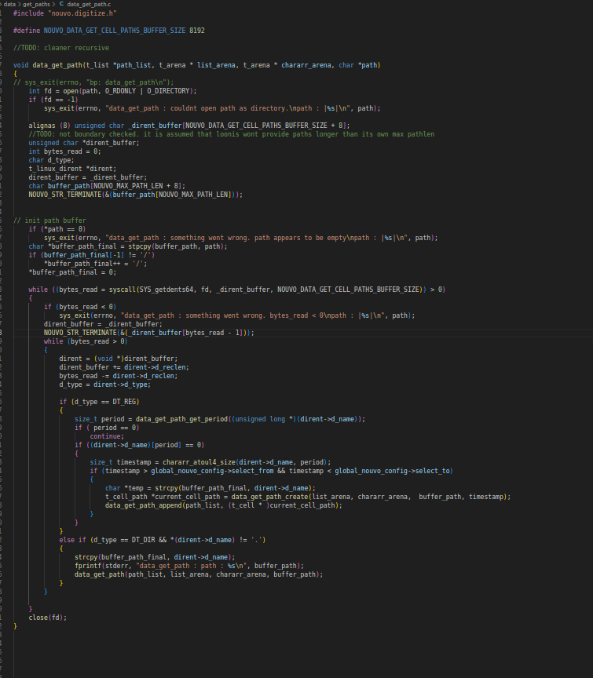The width and height of the screenshot is (593, 678).
Task: Click 't_linux_dirent' type declaration
Action: tap(55, 169)
